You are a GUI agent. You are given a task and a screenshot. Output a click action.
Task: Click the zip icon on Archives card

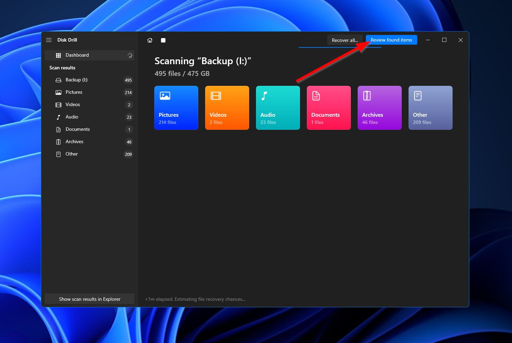point(367,96)
